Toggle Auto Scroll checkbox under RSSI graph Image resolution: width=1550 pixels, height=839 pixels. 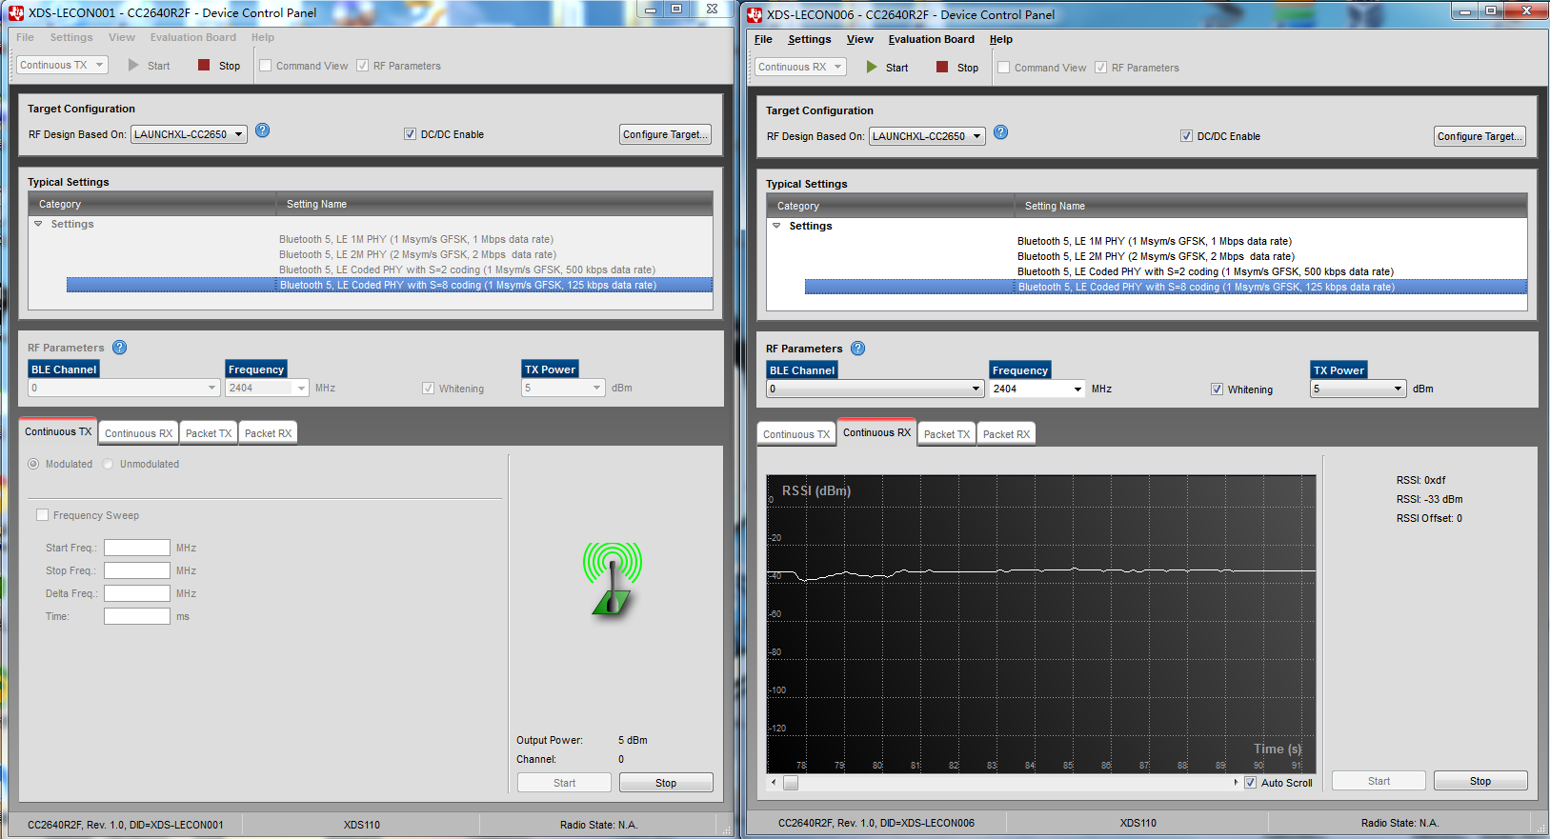pos(1250,783)
